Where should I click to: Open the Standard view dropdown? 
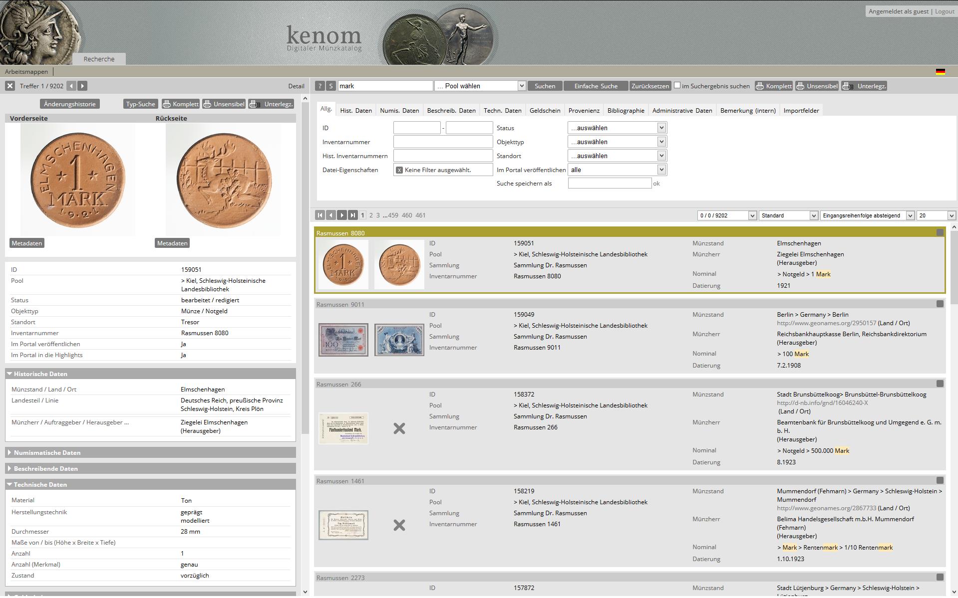coord(789,215)
